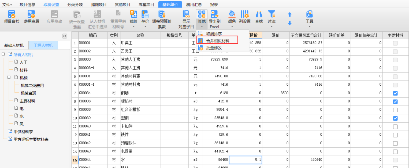This screenshot has height=168, width=409.
Task: Collapse the left panel with the double-arrow button
Action: (x=65, y=36)
